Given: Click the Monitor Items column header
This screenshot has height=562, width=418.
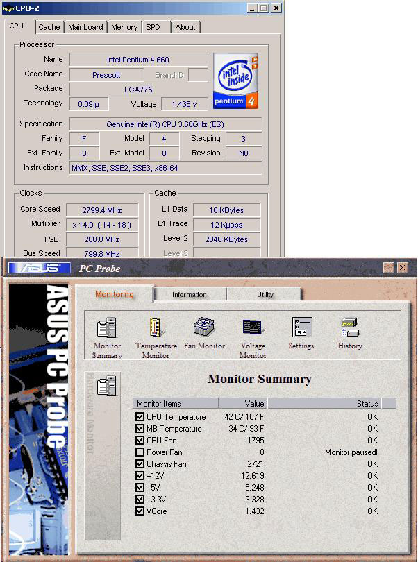Looking at the screenshot, I should 176,403.
